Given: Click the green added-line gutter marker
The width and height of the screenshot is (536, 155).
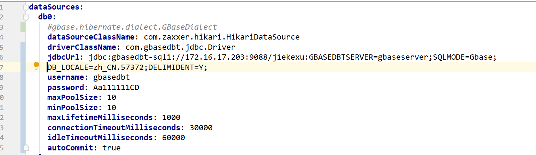Looking at the screenshot, I should pos(23,27).
